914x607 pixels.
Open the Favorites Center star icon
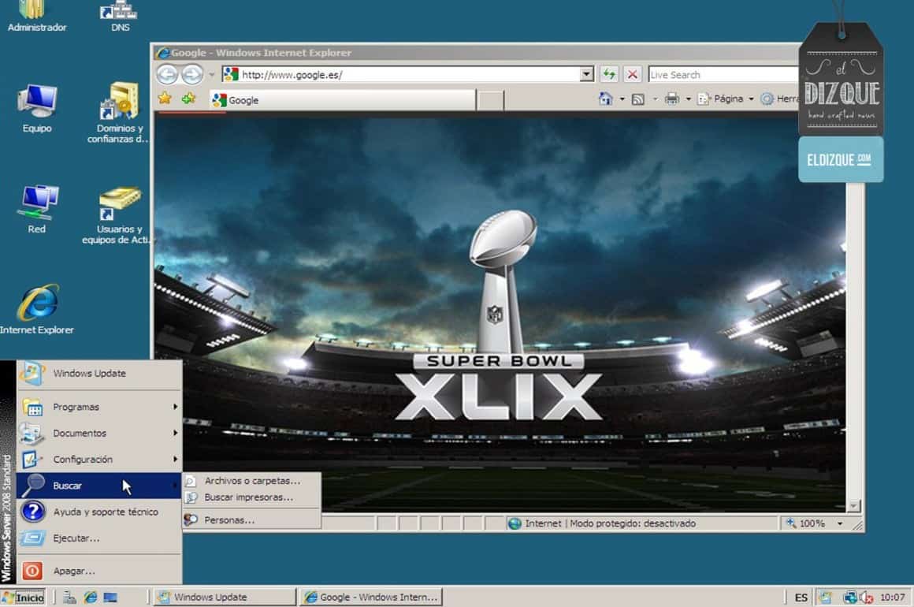[x=165, y=99]
